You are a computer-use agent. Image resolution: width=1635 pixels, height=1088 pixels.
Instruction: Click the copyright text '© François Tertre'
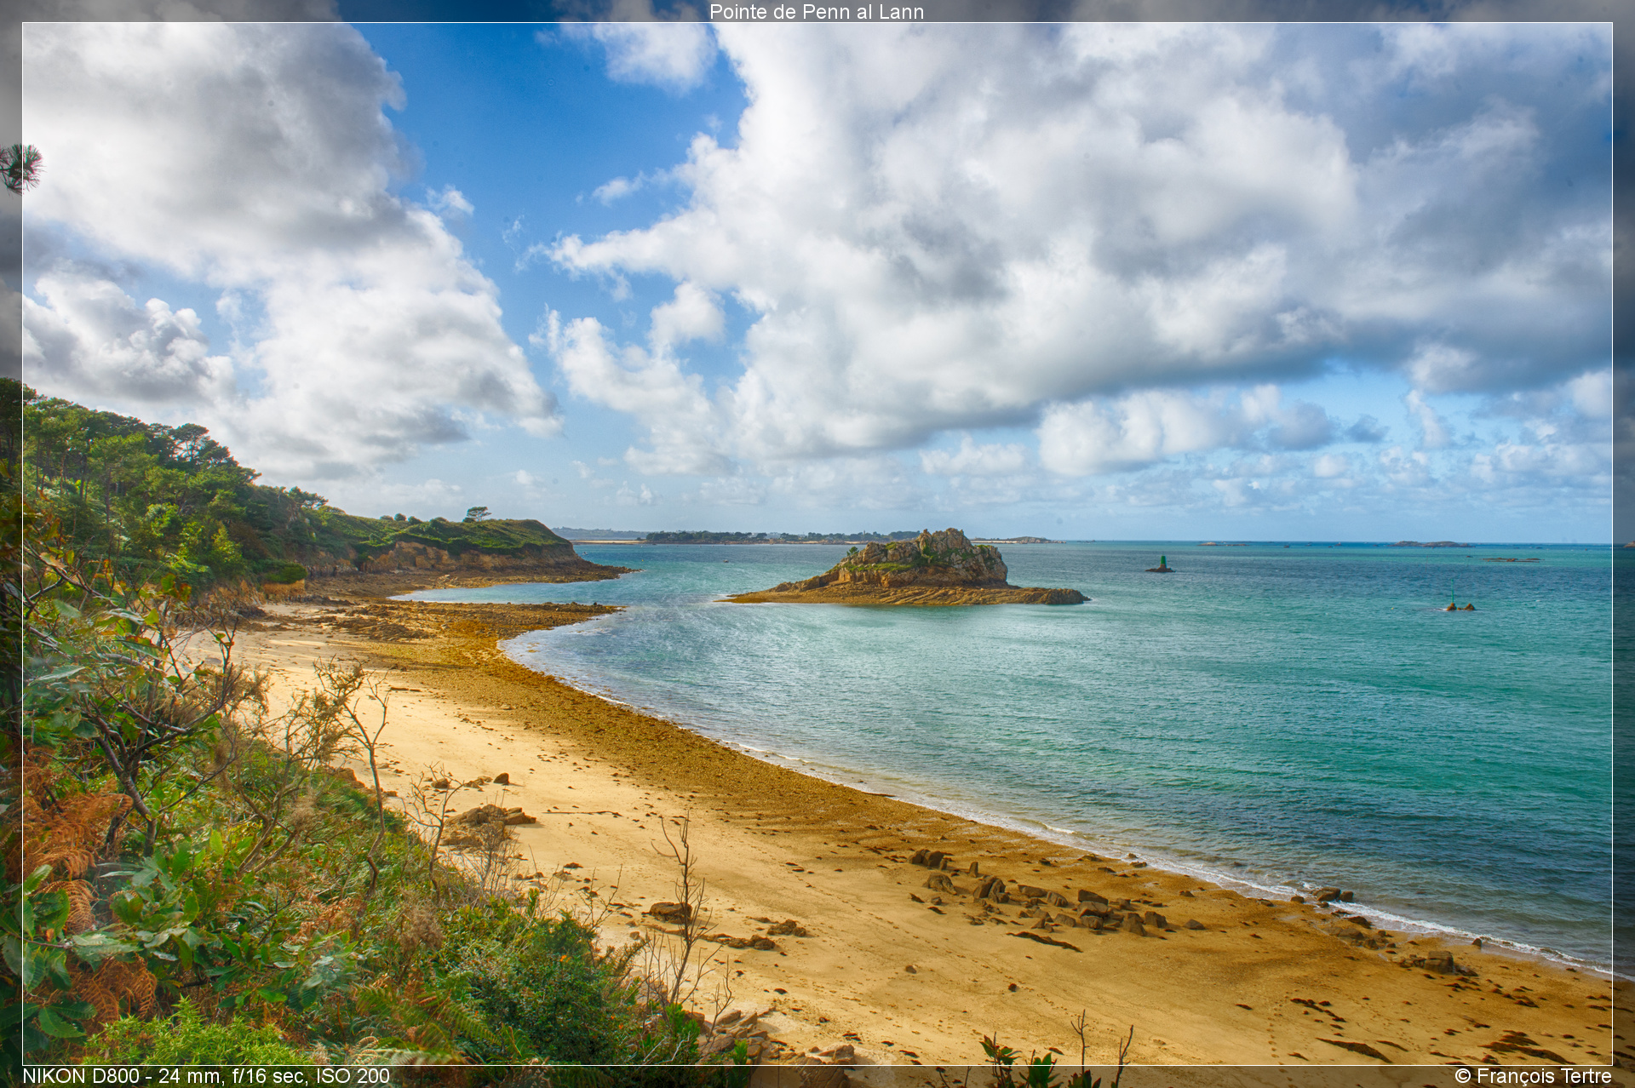click(1533, 1076)
